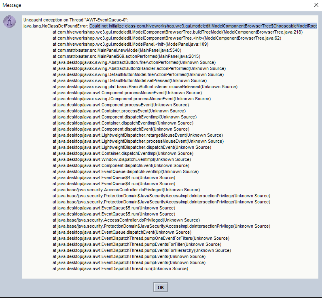
Task: Click the "java.lang.NoClassDefFoundError:" text
Action: point(56,26)
